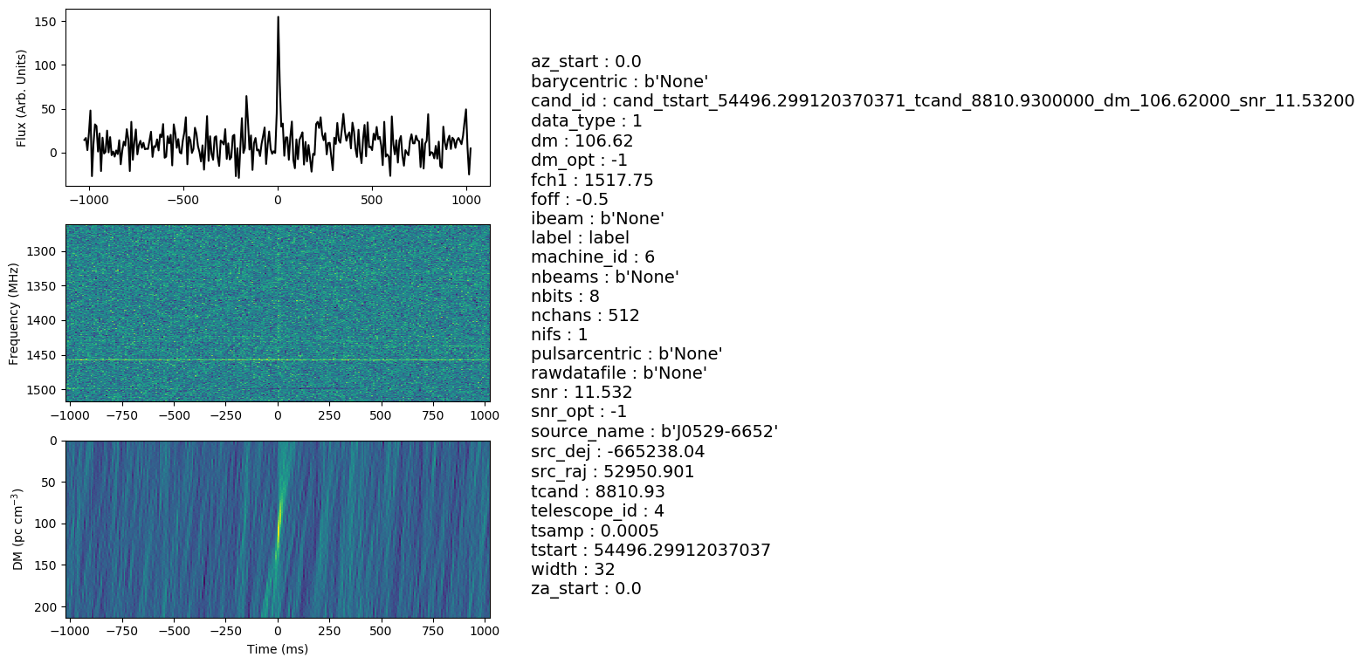Click the 'Time (ms)' x-axis label
The height and width of the screenshot is (664, 1363).
(278, 649)
